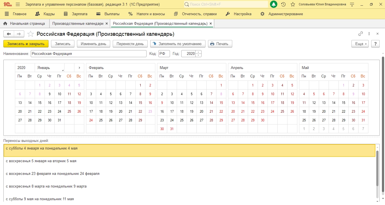Click the Год value field
This screenshot has height=205, width=385.
(188, 54)
